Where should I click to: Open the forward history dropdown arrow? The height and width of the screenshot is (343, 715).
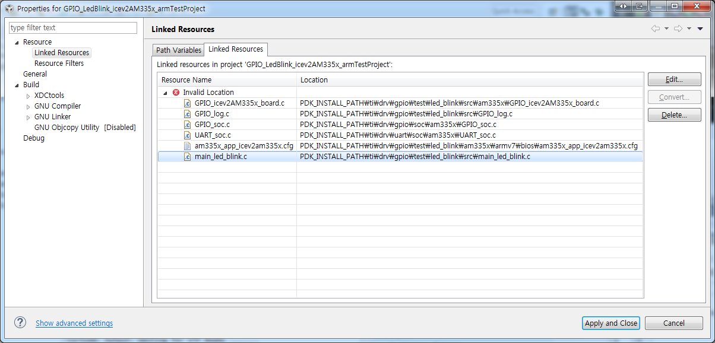coord(689,28)
